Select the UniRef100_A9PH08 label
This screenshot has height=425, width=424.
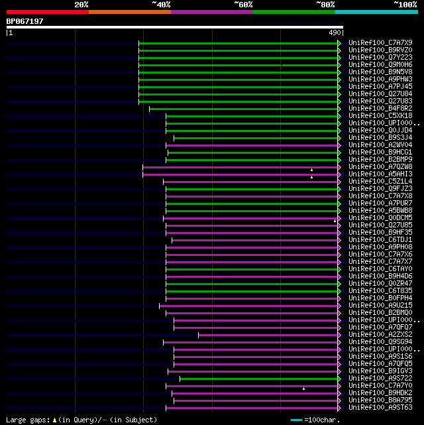[380, 247]
